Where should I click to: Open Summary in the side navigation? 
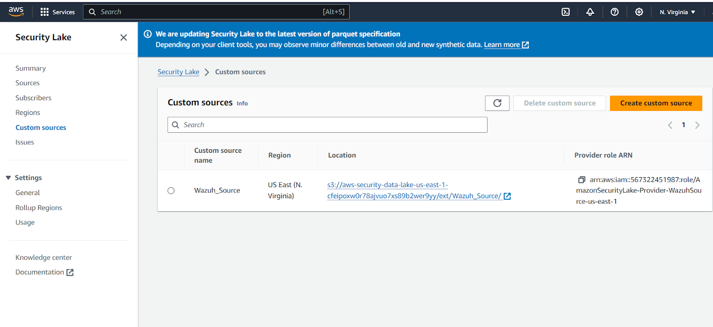[x=31, y=68]
